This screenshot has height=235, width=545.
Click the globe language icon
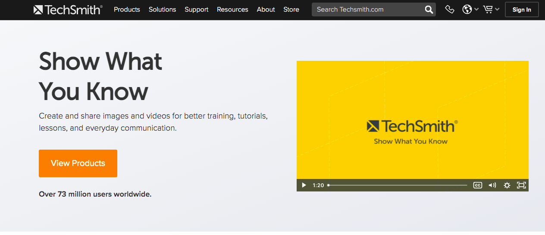[467, 9]
